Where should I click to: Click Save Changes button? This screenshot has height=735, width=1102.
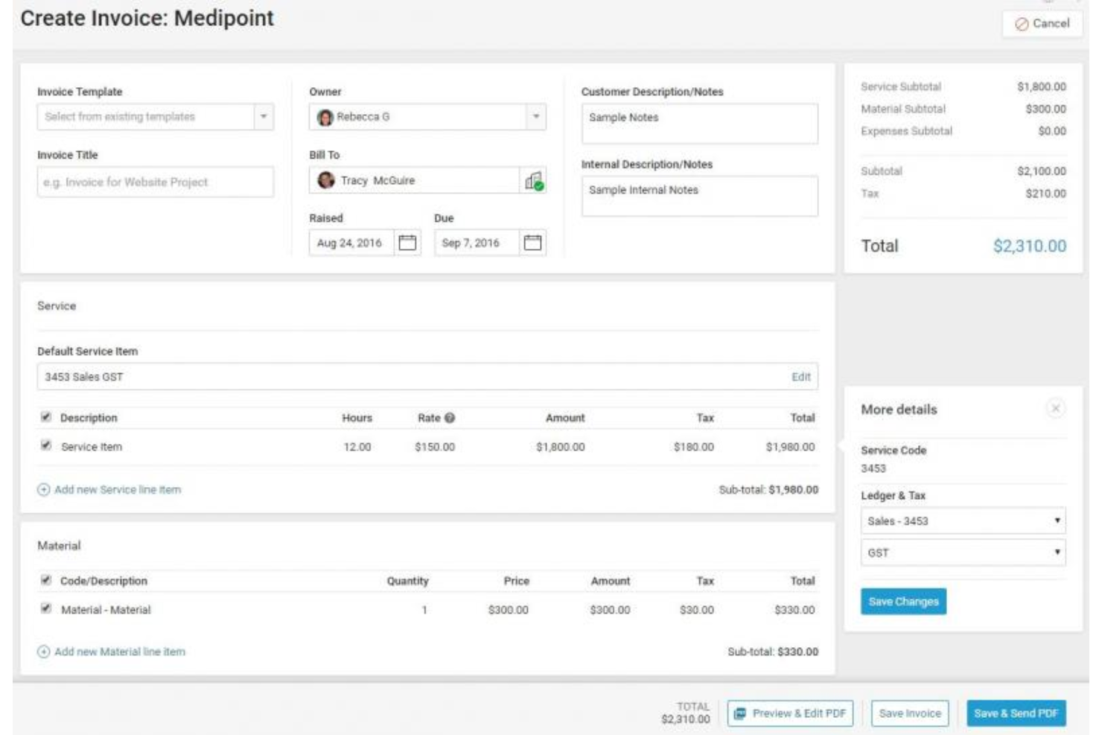[903, 602]
